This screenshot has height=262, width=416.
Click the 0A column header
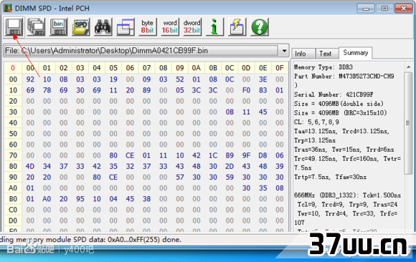197,68
